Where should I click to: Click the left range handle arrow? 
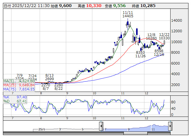coord(101,127)
